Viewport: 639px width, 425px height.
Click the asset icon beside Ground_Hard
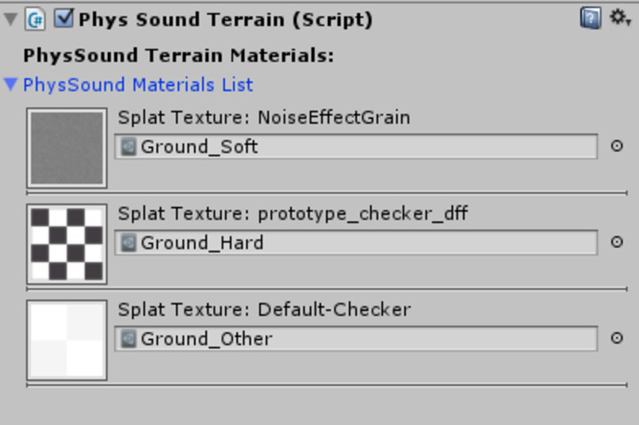click(129, 242)
